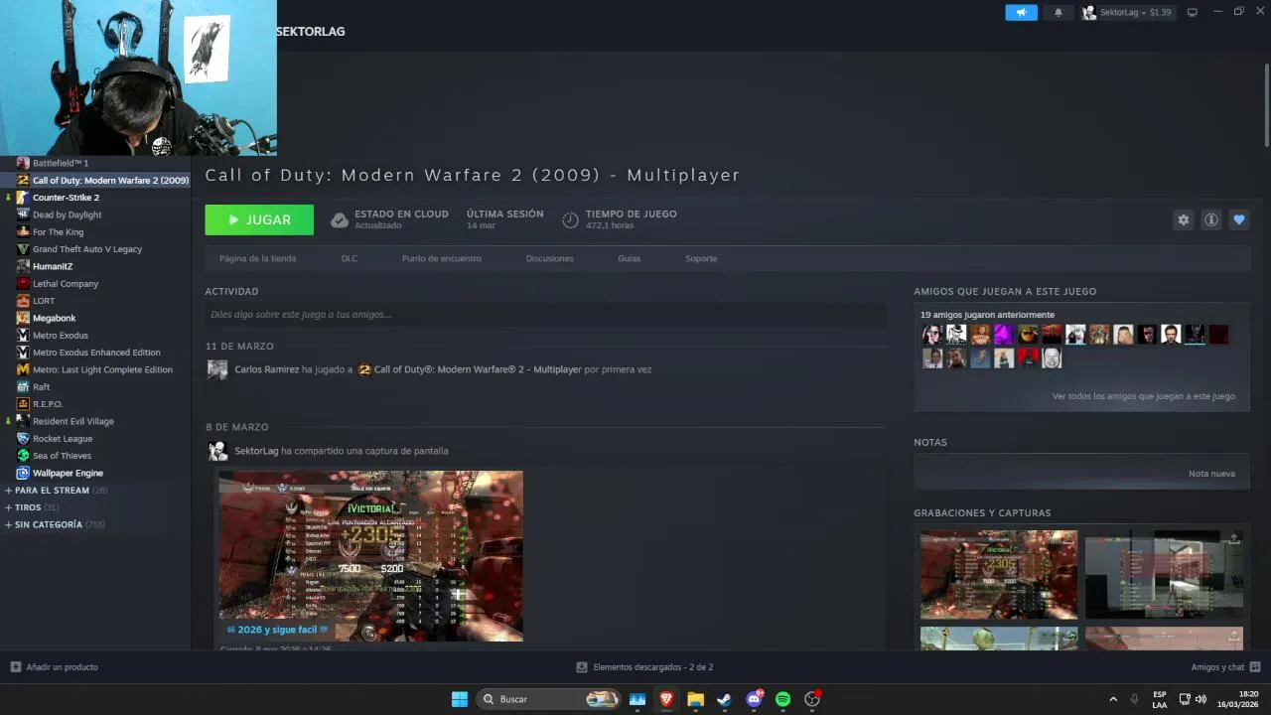
Task: Show hidden system tray icons chevron
Action: click(1113, 699)
